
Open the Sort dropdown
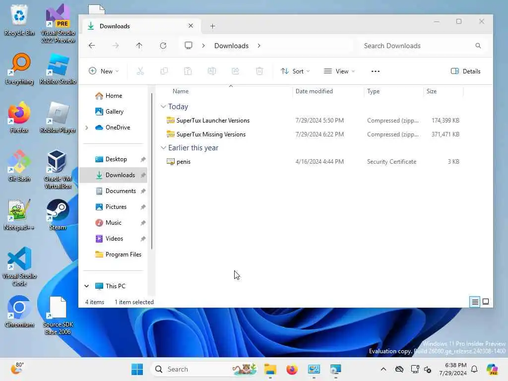pyautogui.click(x=295, y=71)
